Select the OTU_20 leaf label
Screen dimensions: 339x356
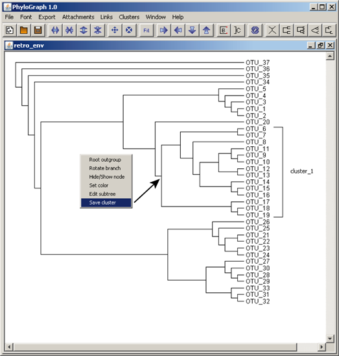[258, 122]
